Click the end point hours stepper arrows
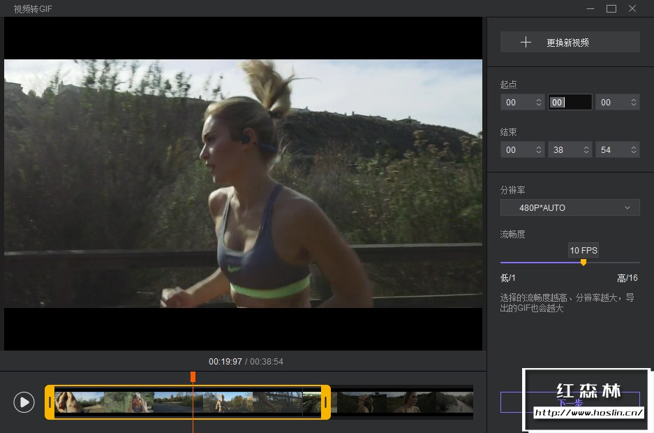Screen dimensions: 654x433 click(538, 149)
